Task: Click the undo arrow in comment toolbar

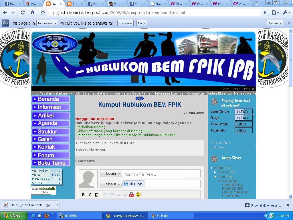Action: (x=105, y=195)
